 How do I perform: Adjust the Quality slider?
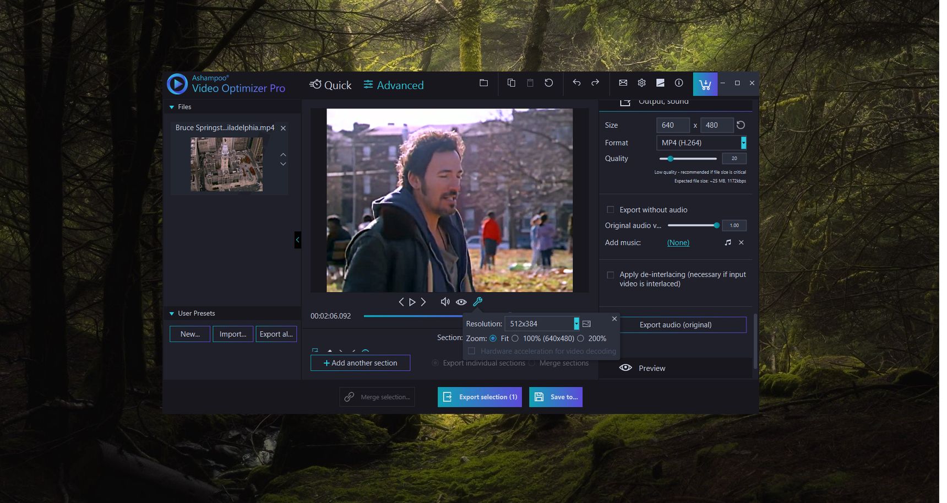click(688, 159)
